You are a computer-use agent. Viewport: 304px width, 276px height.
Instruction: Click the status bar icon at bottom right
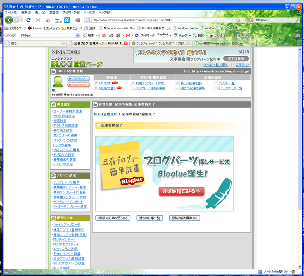click(293, 272)
